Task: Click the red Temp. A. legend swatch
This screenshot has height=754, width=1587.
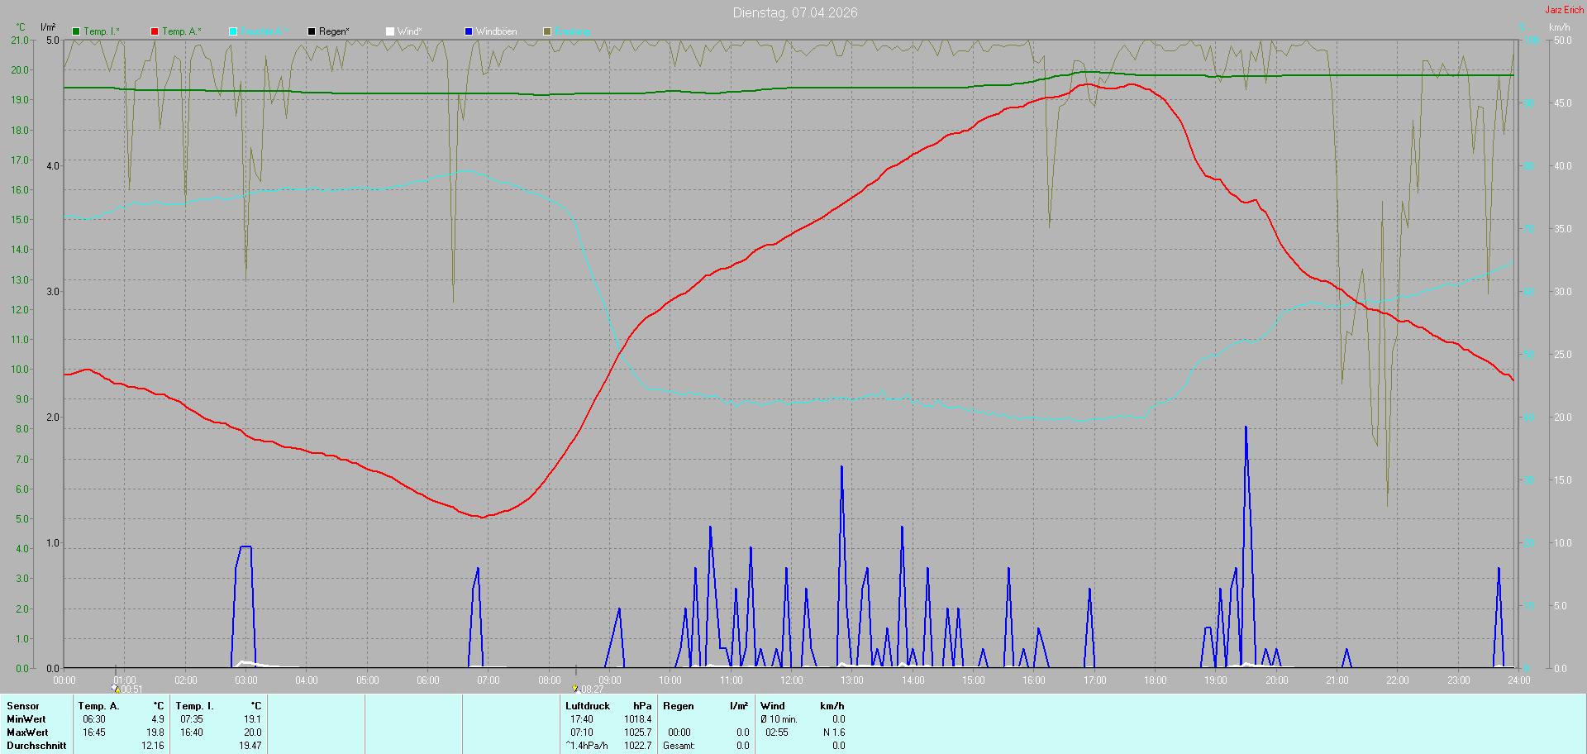Action: point(155,31)
